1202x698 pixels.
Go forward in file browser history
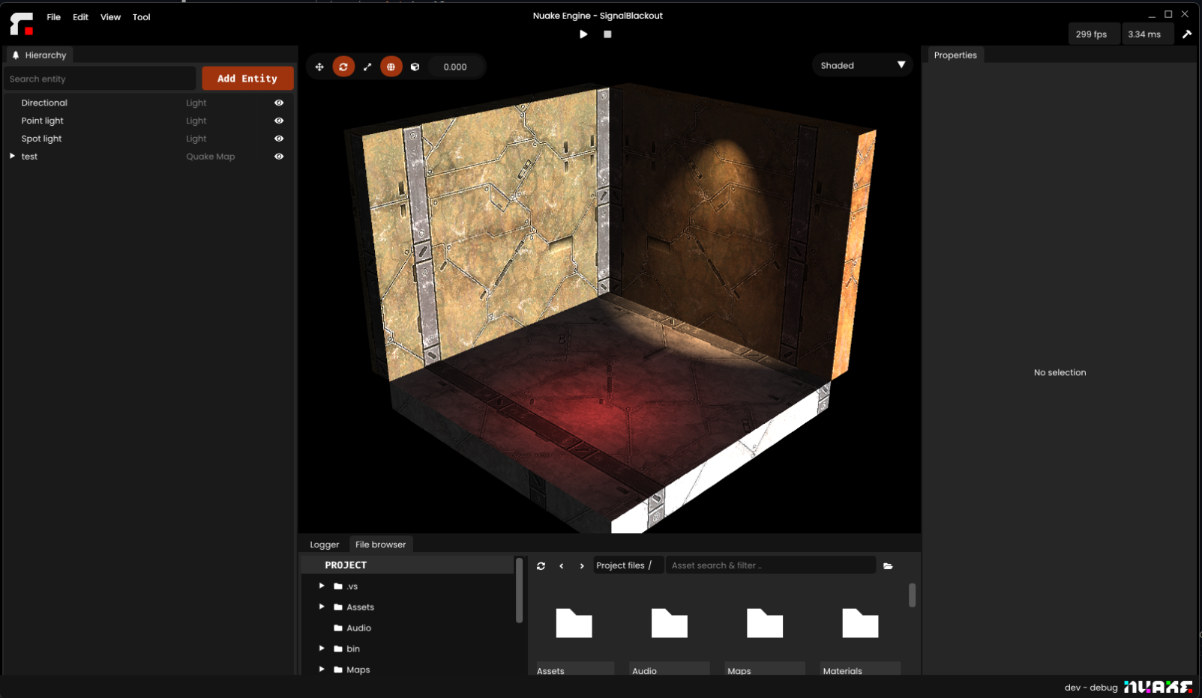click(x=582, y=565)
